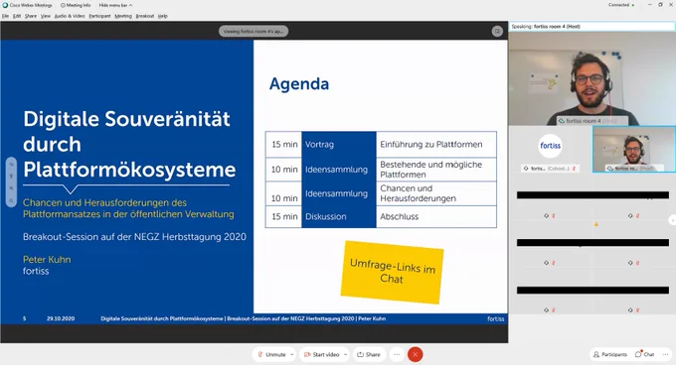Select first tool in slide's left annotation toolbar
This screenshot has width=676, height=365.
tap(11, 165)
